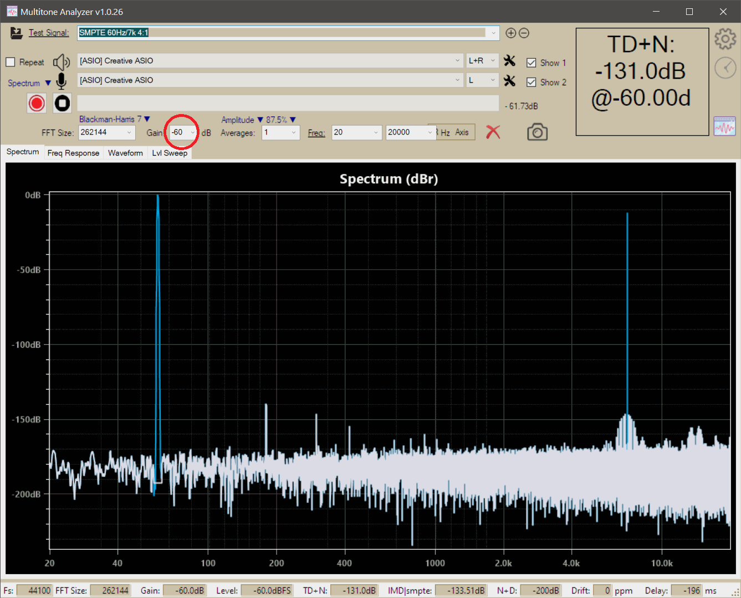The width and height of the screenshot is (741, 598).
Task: Switch to the Freq Response tab
Action: click(x=73, y=153)
